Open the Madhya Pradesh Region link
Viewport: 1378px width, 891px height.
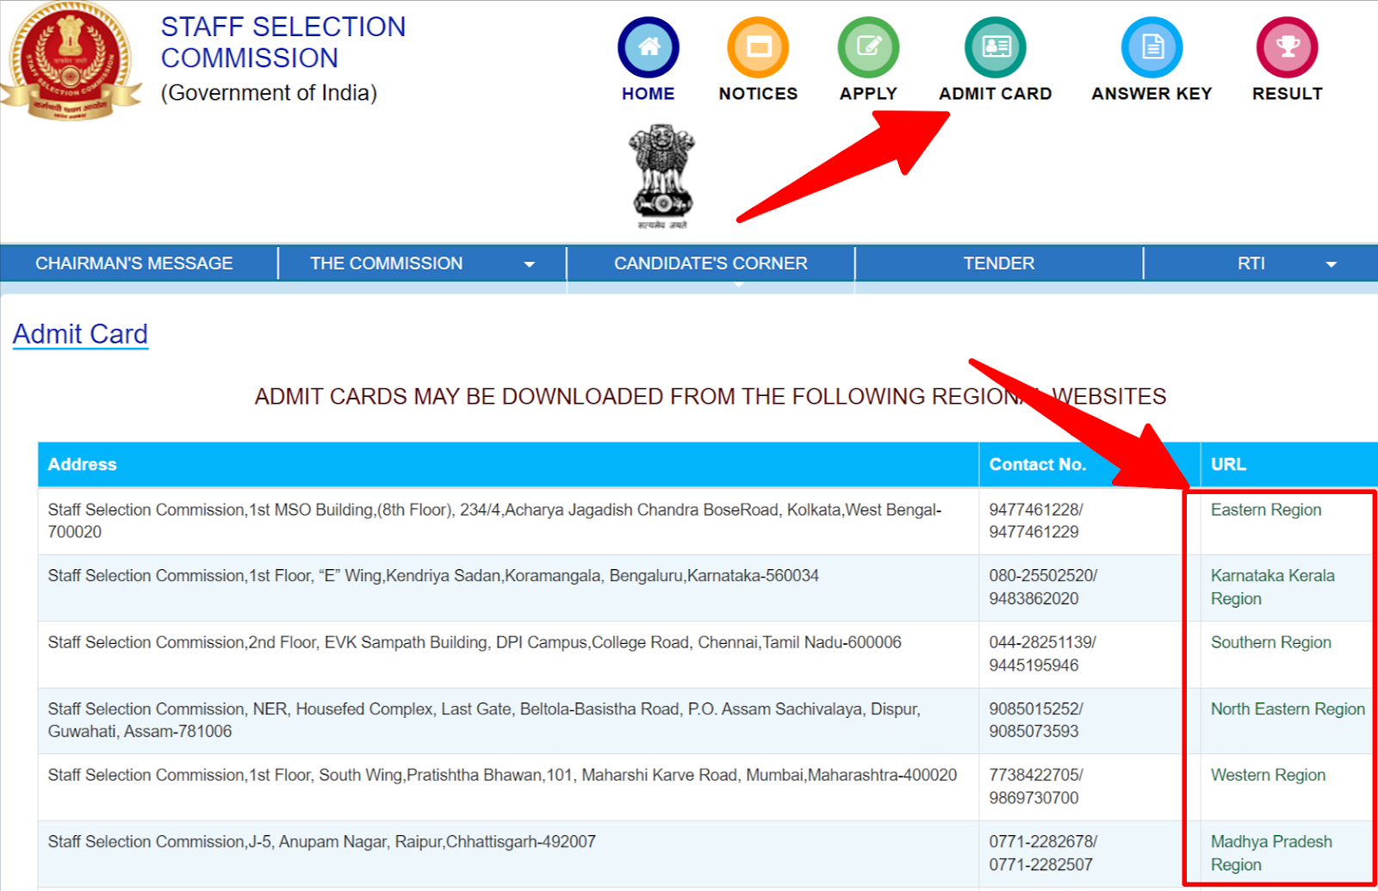[1271, 853]
